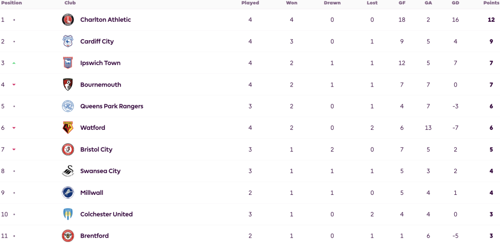
Task: Click the Club column header
Action: pos(70,3)
